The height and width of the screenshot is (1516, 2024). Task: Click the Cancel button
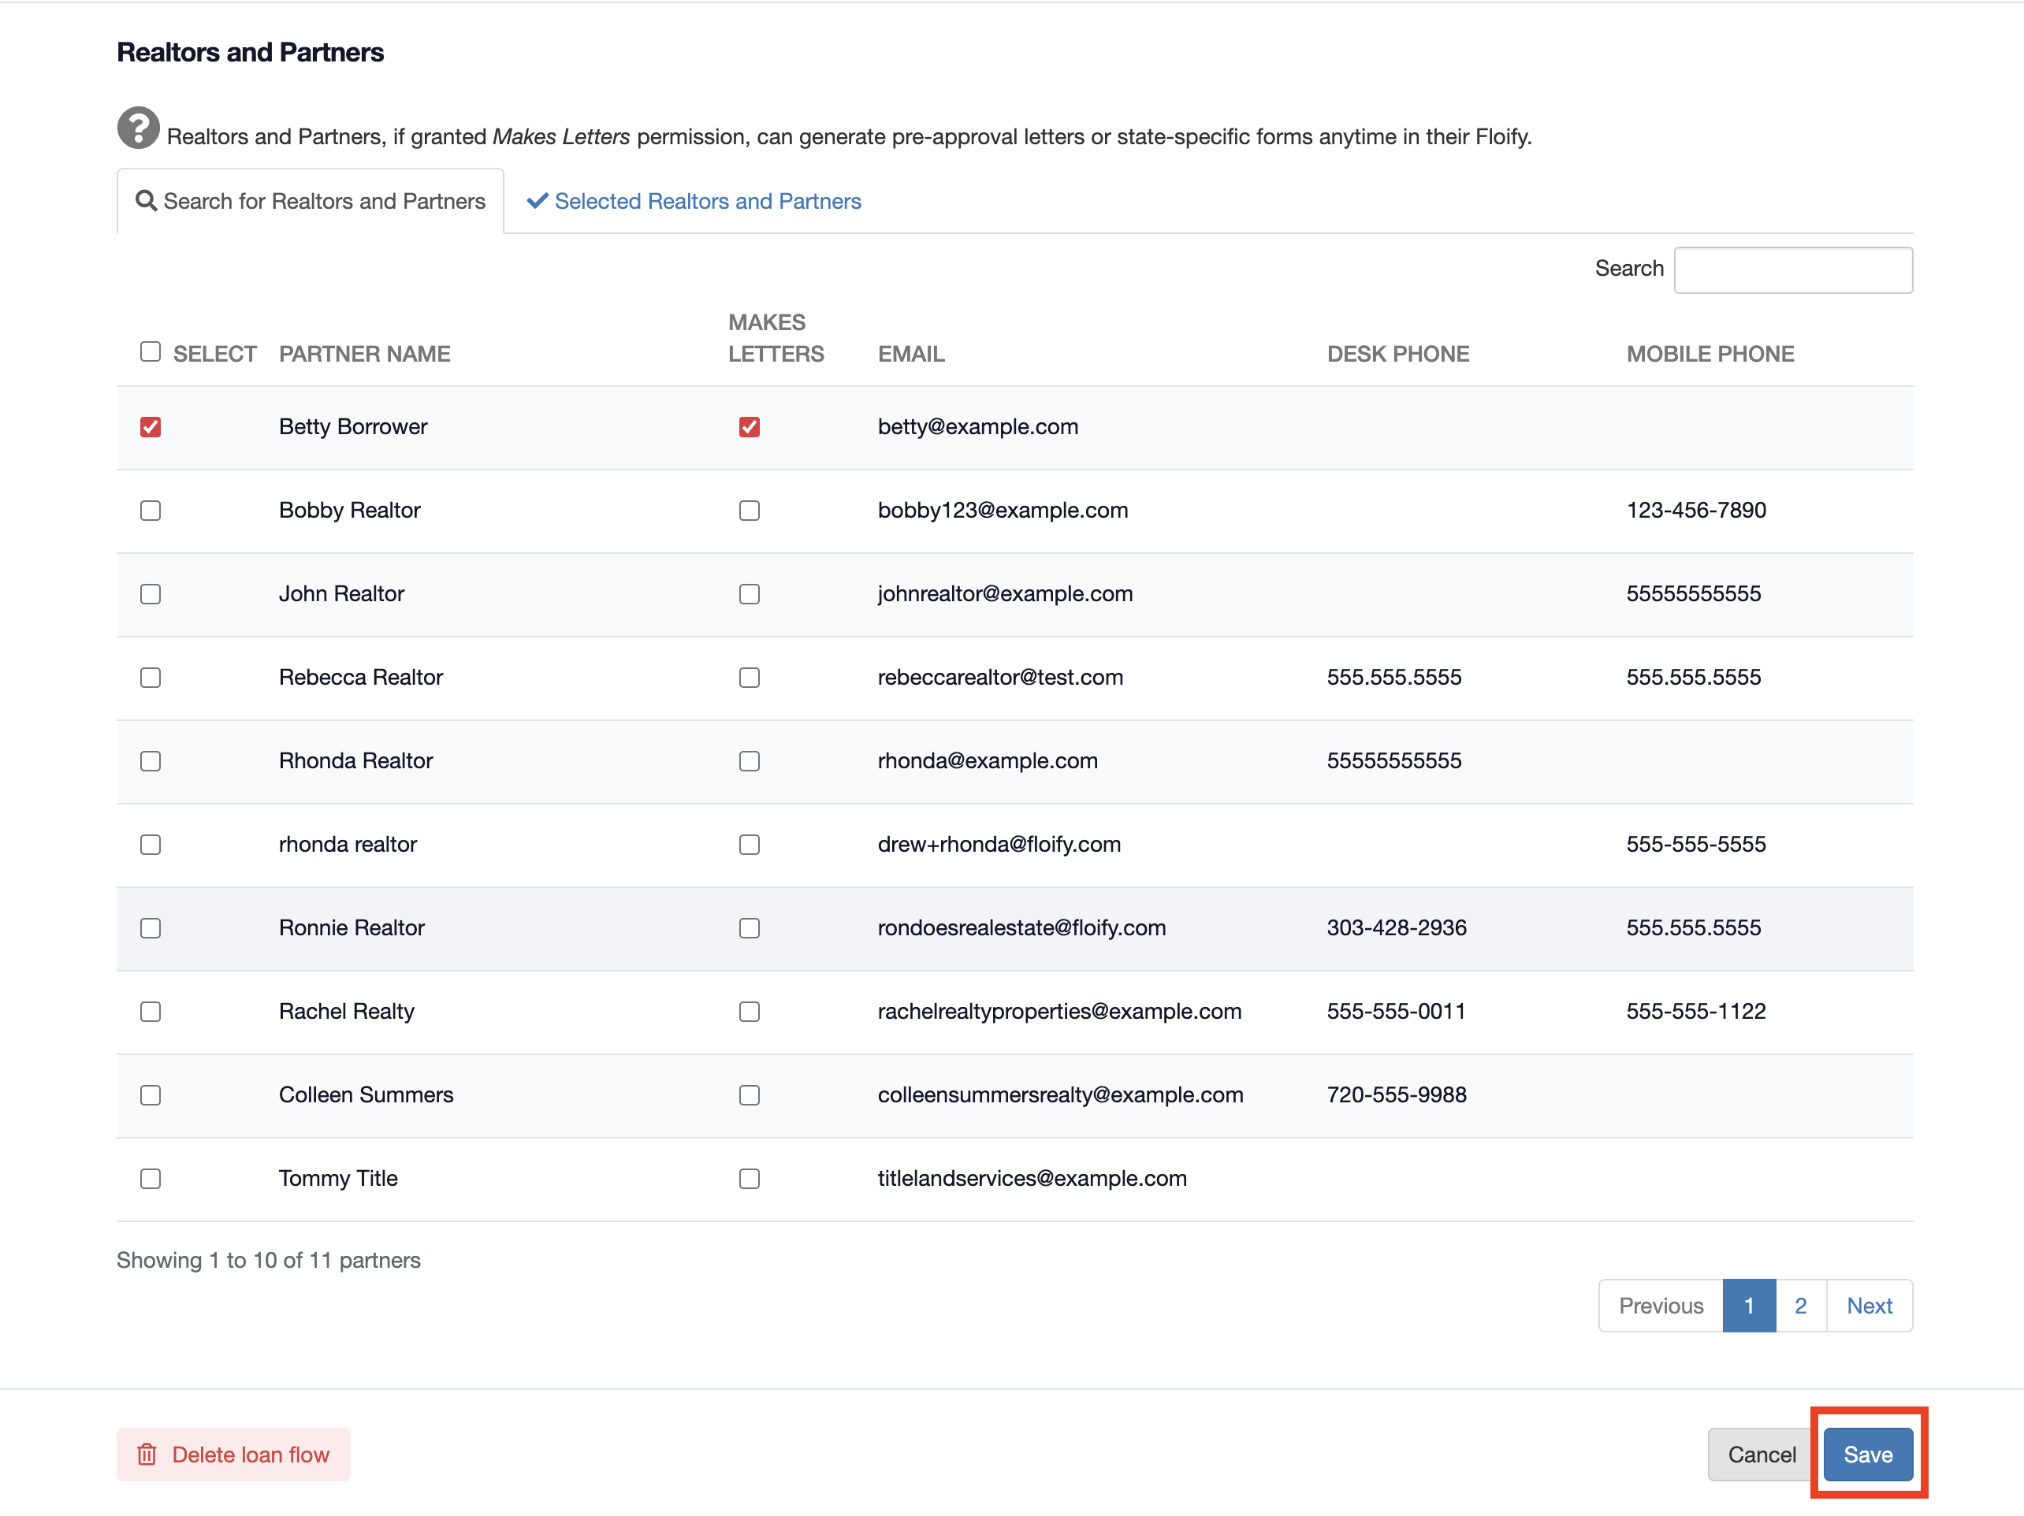click(x=1759, y=1454)
